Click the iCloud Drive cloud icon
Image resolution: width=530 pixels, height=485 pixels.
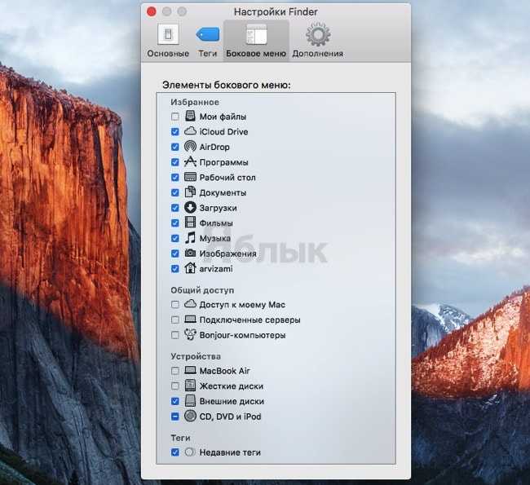190,131
